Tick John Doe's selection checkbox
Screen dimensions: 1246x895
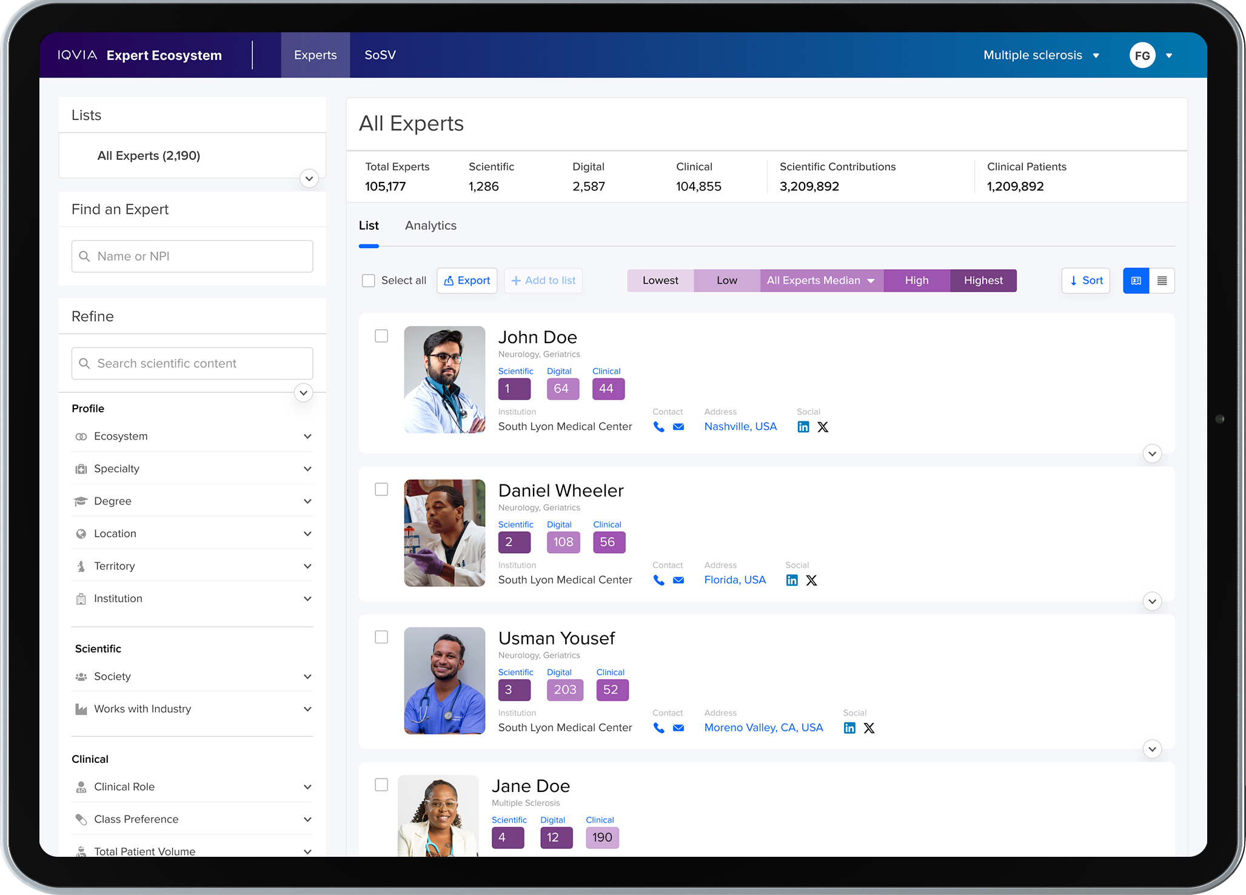tap(381, 336)
